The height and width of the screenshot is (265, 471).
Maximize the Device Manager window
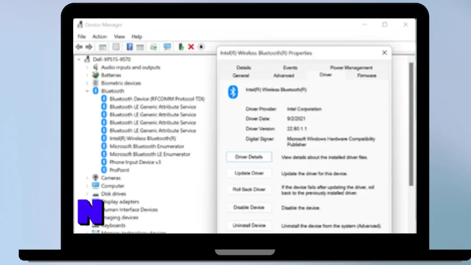click(x=385, y=25)
